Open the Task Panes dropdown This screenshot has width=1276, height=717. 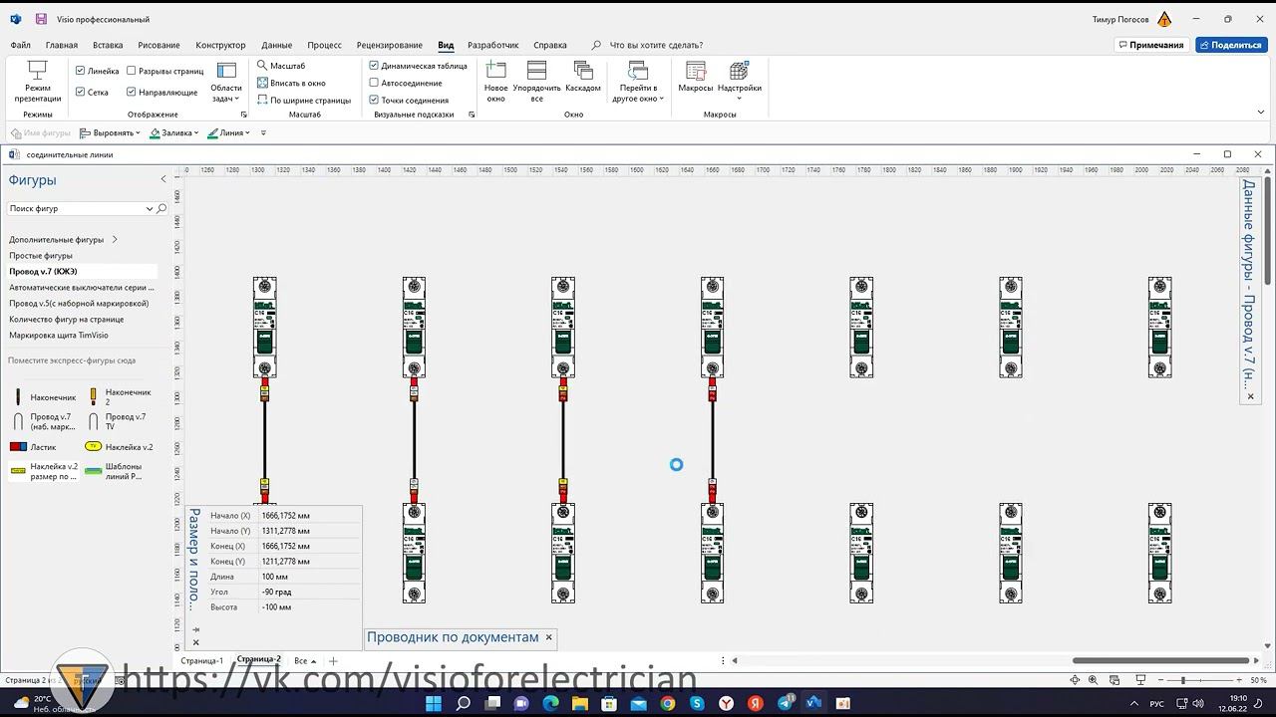pos(226,81)
